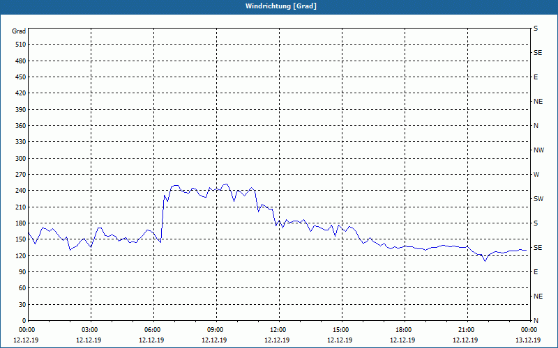Select the 12:00 time axis label
This screenshot has width=558, height=348.
click(279, 330)
